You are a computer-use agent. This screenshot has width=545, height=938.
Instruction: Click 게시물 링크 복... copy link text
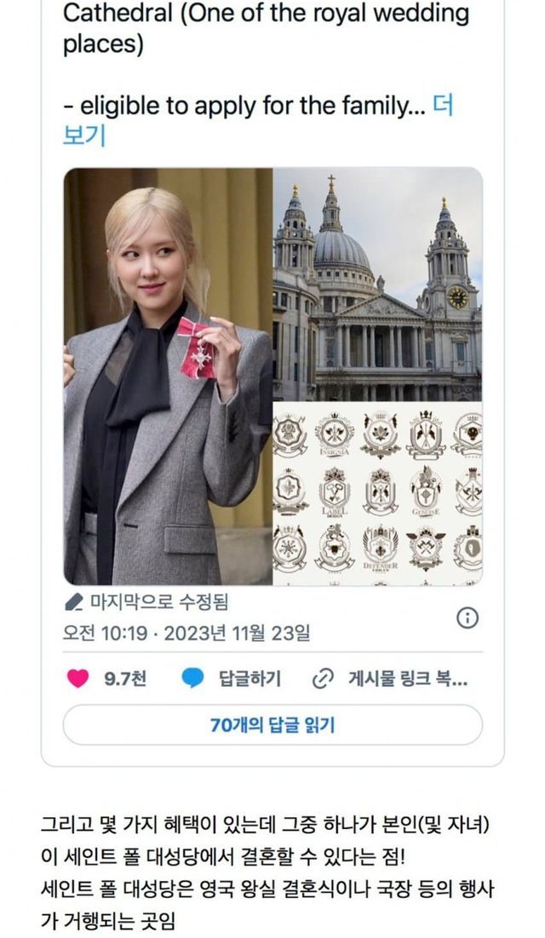[x=408, y=679]
